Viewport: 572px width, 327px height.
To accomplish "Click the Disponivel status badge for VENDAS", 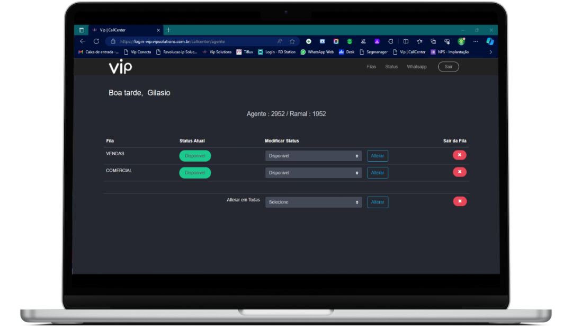I will tap(195, 156).
